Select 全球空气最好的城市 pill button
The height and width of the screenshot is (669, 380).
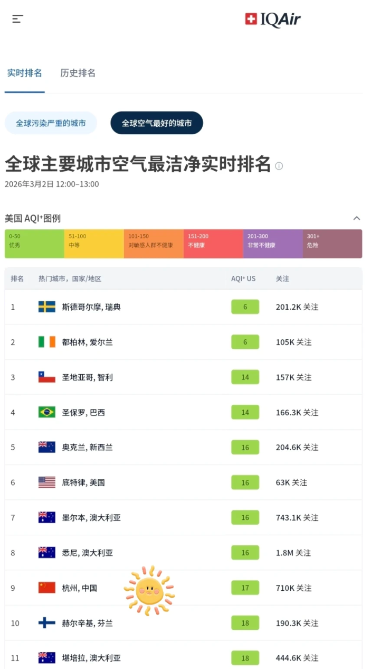(x=157, y=123)
